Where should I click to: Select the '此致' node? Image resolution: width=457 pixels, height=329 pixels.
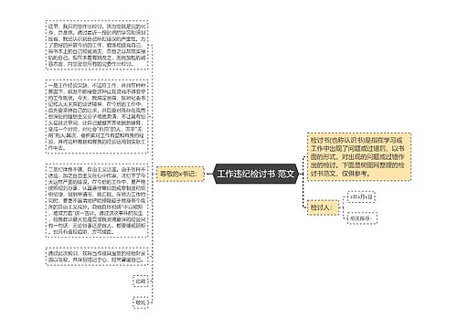(141, 281)
